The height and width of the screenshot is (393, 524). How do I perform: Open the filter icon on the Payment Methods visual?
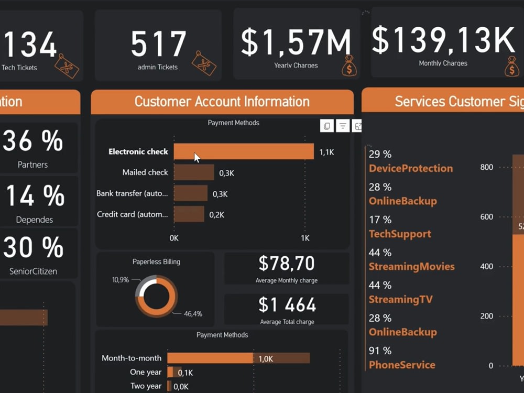pyautogui.click(x=343, y=126)
